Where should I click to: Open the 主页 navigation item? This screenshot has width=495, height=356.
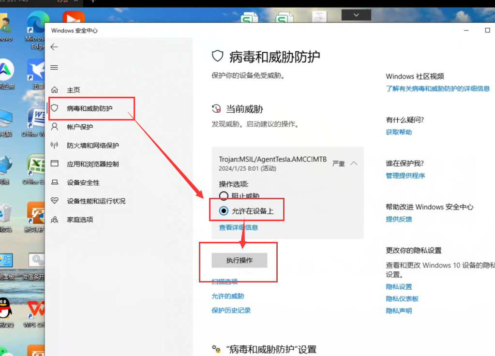pyautogui.click(x=73, y=90)
